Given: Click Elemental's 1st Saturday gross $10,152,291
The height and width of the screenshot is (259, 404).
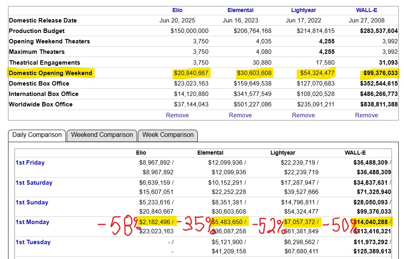Looking at the screenshot, I should (x=225, y=183).
